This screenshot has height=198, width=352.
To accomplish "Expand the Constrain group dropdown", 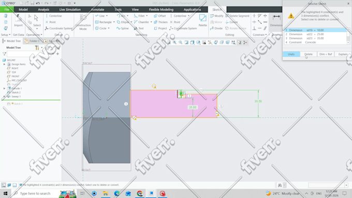I will tap(260, 35).
